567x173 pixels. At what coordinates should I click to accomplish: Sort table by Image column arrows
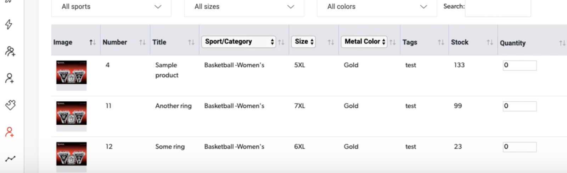(92, 42)
